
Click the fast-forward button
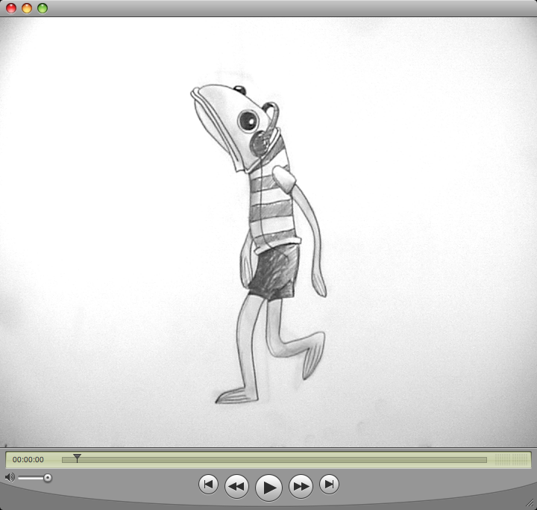[x=301, y=486]
